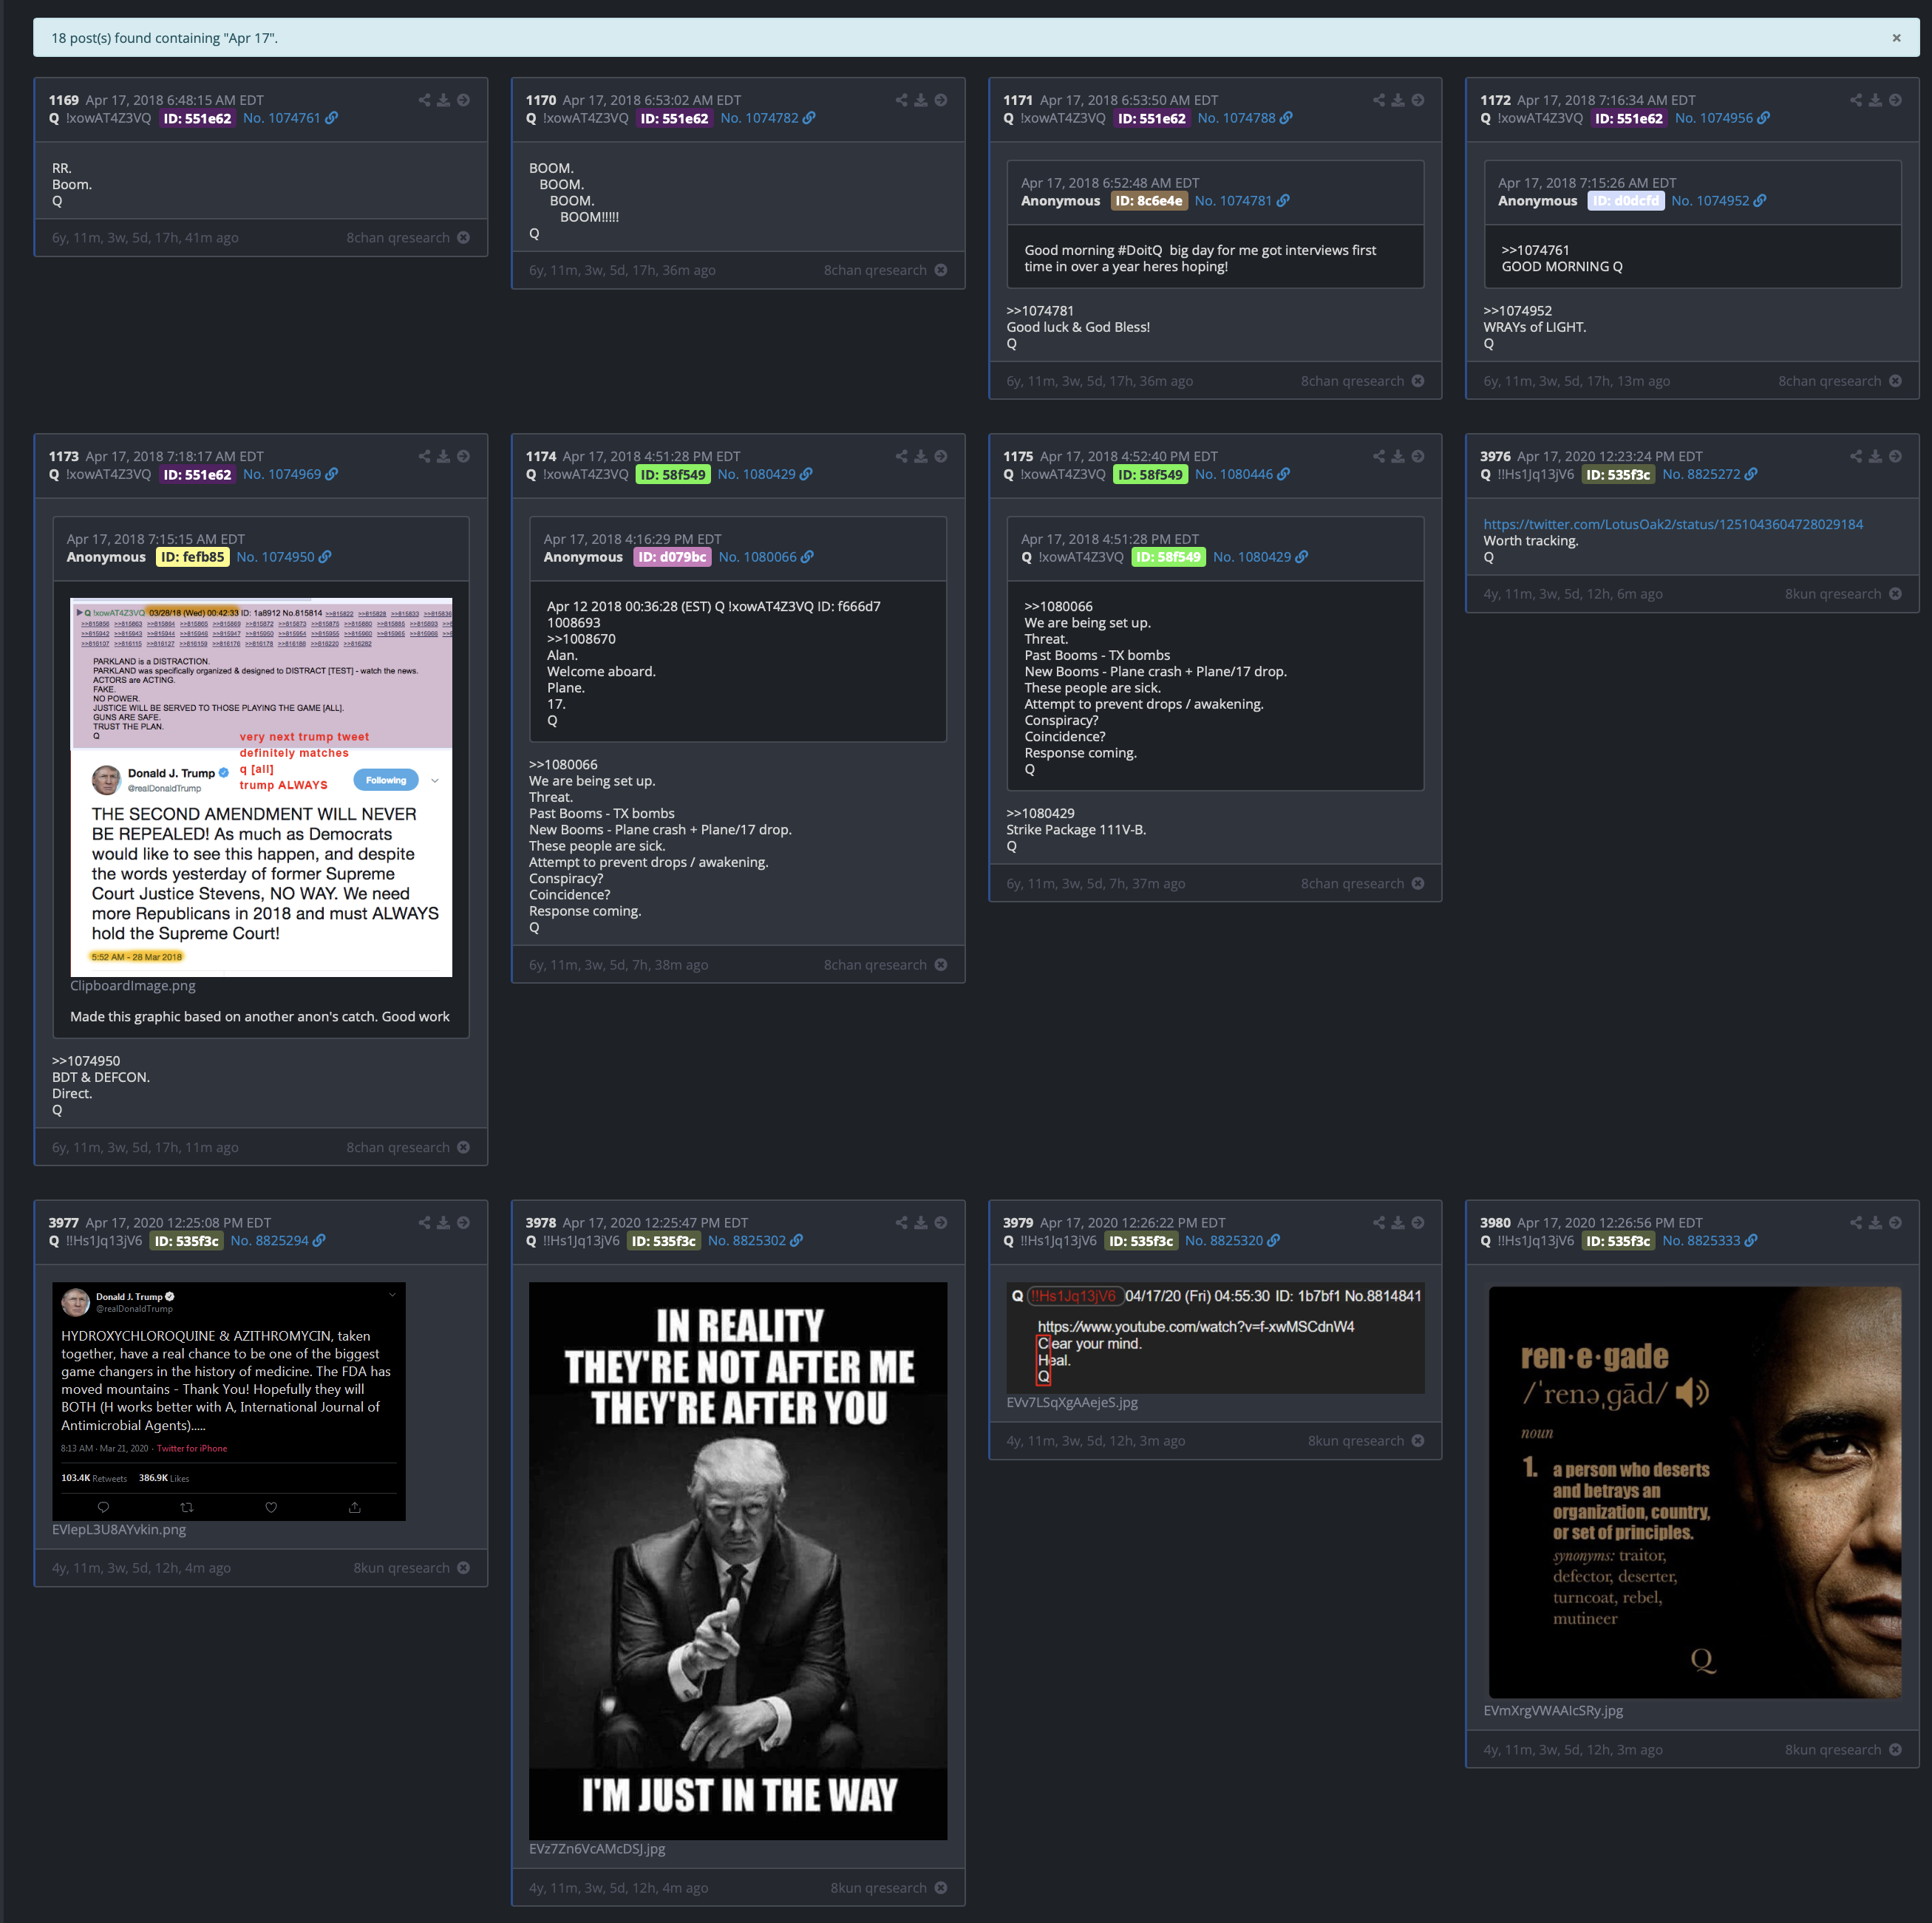Click "8chan qresearch" label on post 1174

[875, 965]
